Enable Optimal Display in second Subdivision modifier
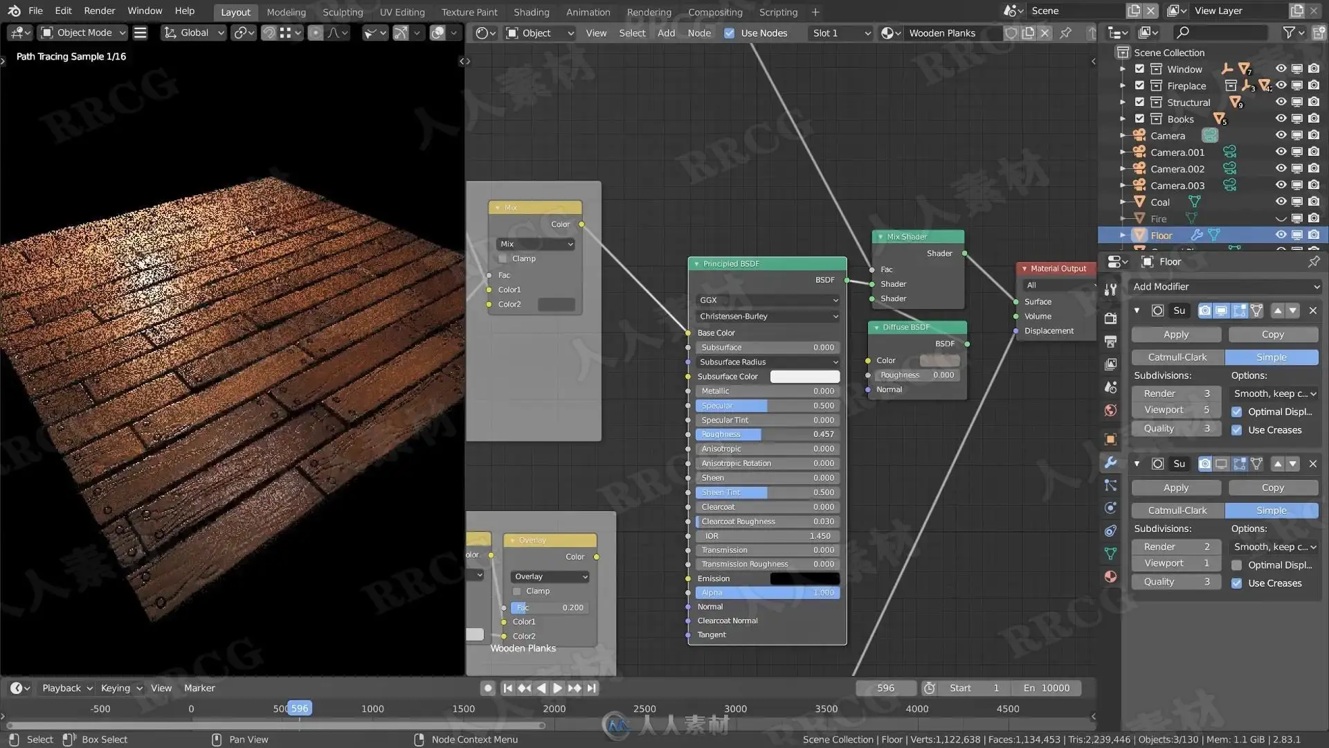 1236,565
